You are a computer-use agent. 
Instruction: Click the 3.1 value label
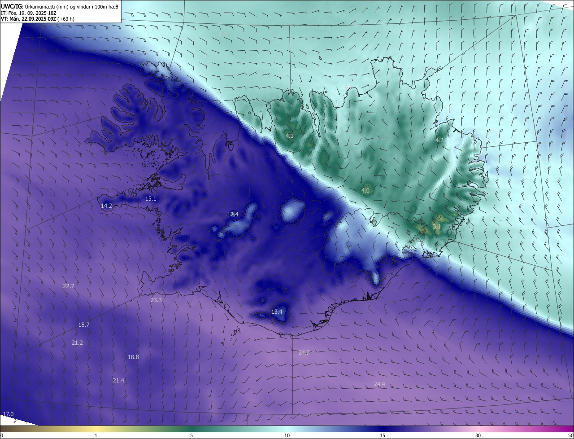click(x=437, y=227)
